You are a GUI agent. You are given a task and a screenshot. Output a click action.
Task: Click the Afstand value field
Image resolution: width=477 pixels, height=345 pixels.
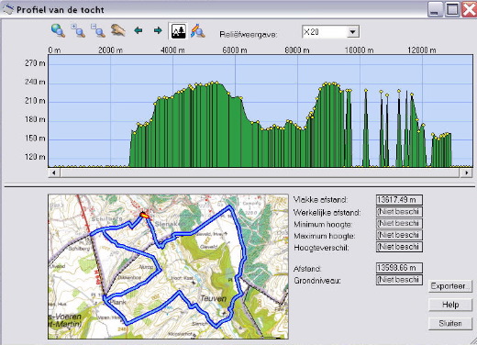[x=399, y=268]
